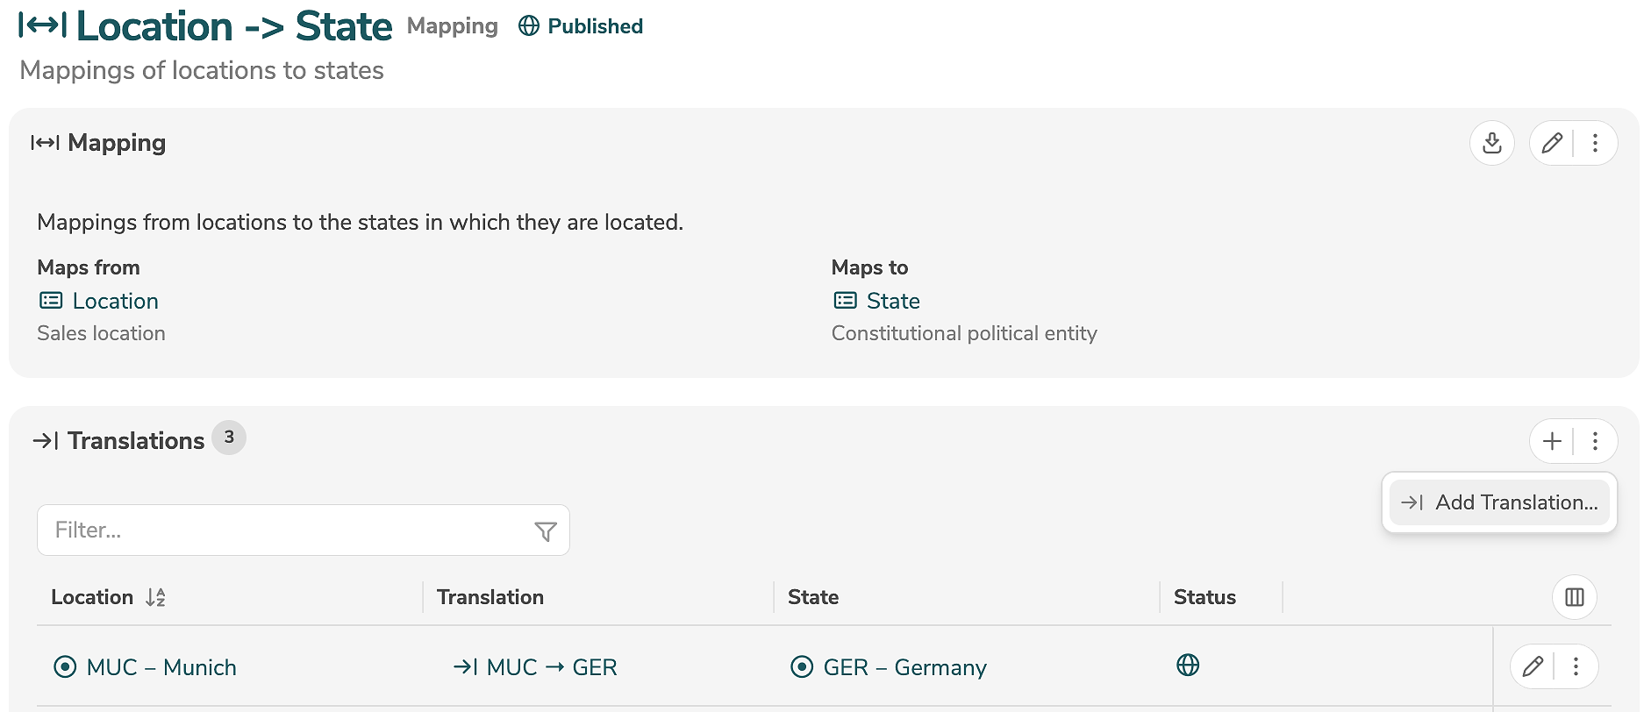The height and width of the screenshot is (712, 1651).
Task: Open the MUC → GER translation
Action: point(551,667)
